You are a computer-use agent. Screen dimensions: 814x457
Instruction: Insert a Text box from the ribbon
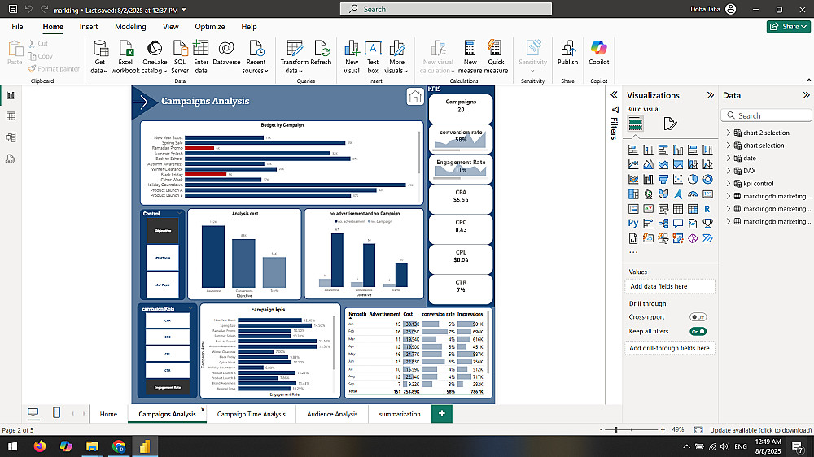click(x=373, y=57)
